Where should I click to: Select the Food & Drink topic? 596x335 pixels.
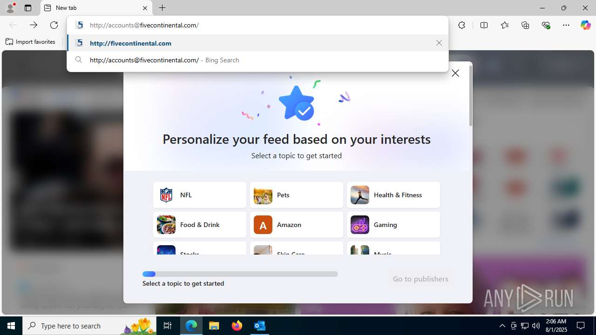click(x=200, y=225)
